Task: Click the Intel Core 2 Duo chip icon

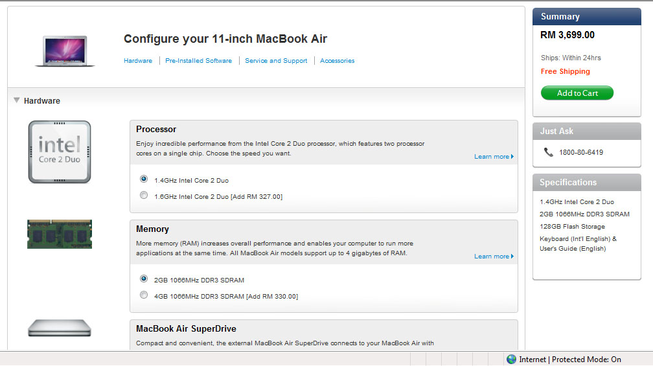Action: [x=60, y=152]
